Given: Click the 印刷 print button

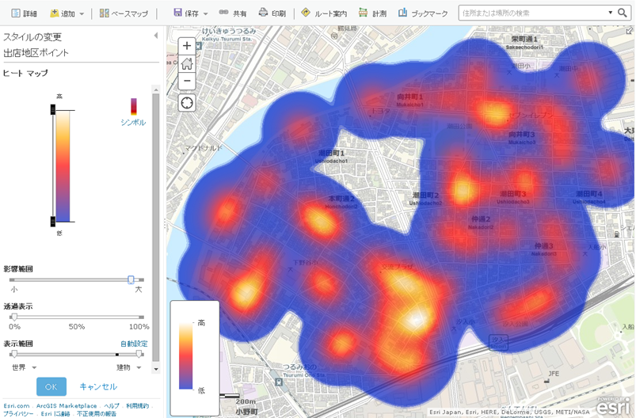Looking at the screenshot, I should pyautogui.click(x=272, y=13).
